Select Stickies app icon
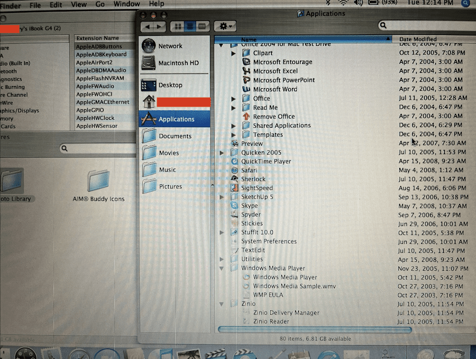476x359 pixels. tap(234, 223)
